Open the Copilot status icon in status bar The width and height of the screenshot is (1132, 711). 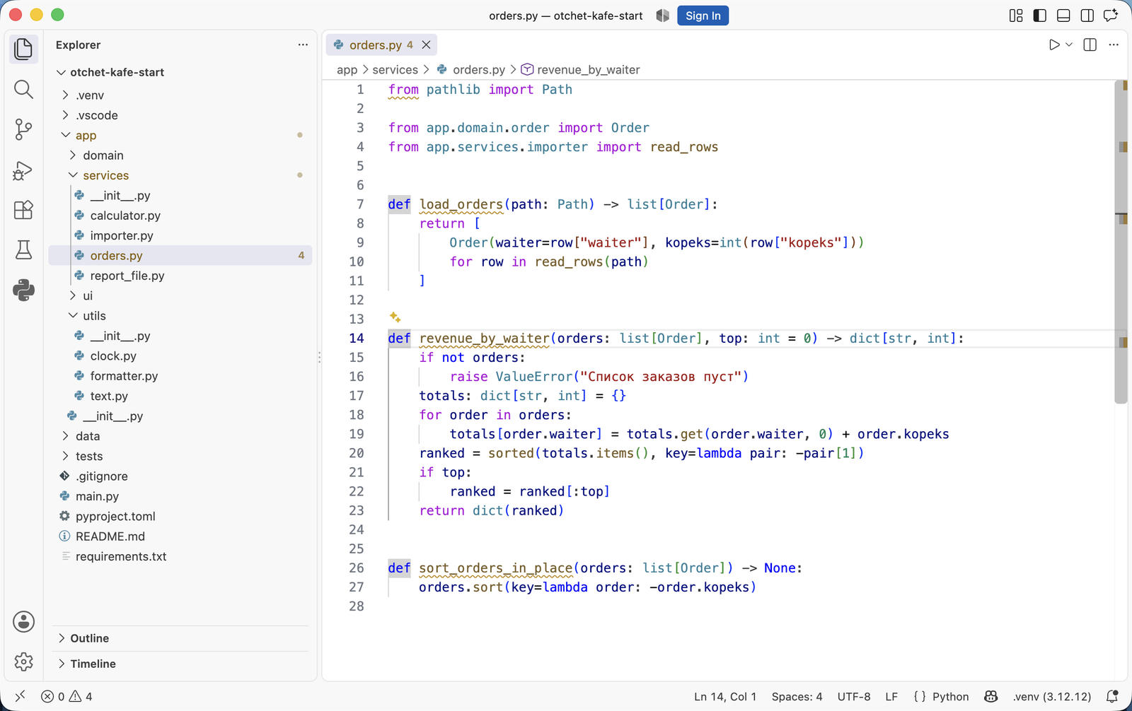pyautogui.click(x=991, y=696)
